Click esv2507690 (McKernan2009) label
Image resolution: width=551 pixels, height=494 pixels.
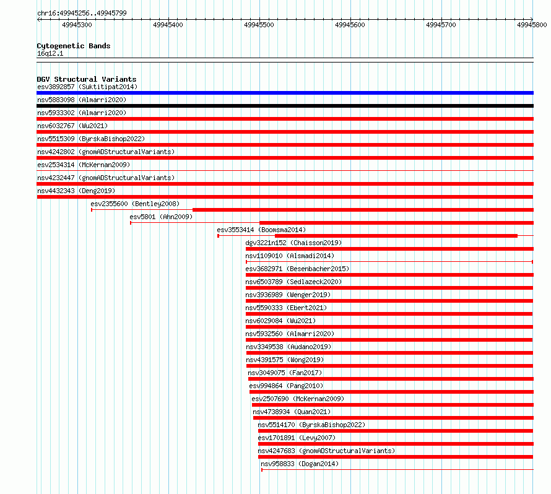point(298,399)
